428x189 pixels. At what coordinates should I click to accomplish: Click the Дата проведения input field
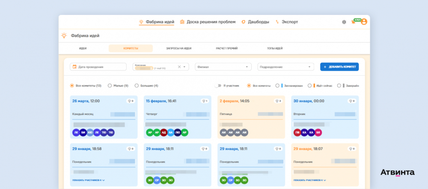click(x=98, y=67)
